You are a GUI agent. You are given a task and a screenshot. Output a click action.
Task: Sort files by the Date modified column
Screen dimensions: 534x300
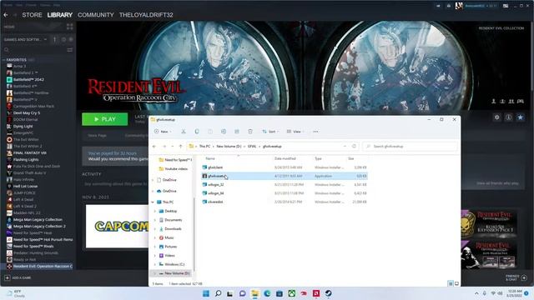[x=285, y=158]
